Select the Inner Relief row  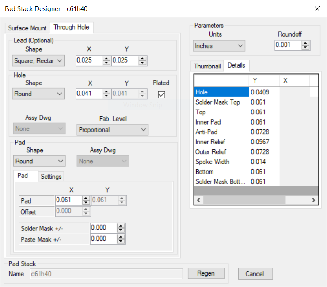(221, 142)
